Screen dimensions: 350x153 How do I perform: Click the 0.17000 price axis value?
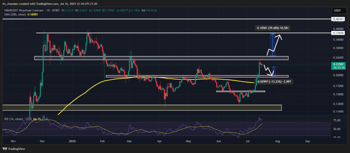[338, 86]
